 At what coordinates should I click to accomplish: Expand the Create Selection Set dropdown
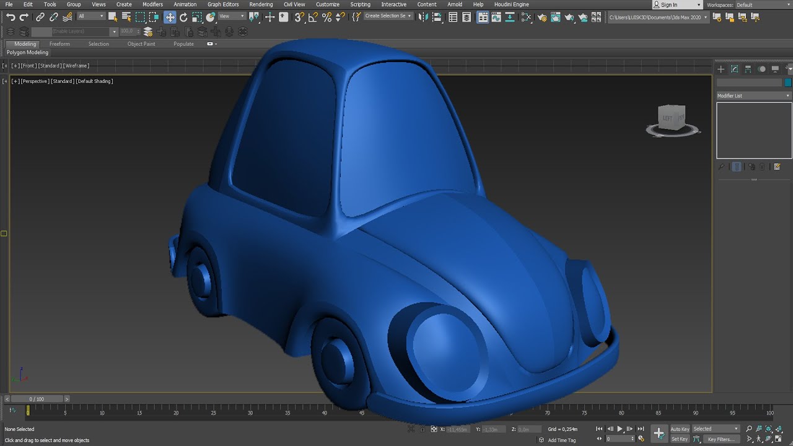click(388, 16)
